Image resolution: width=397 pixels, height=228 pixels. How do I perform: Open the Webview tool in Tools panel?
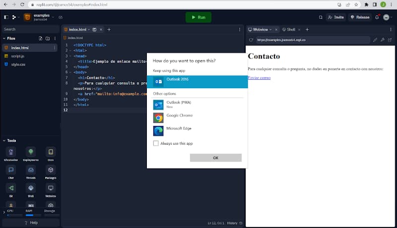click(51, 190)
